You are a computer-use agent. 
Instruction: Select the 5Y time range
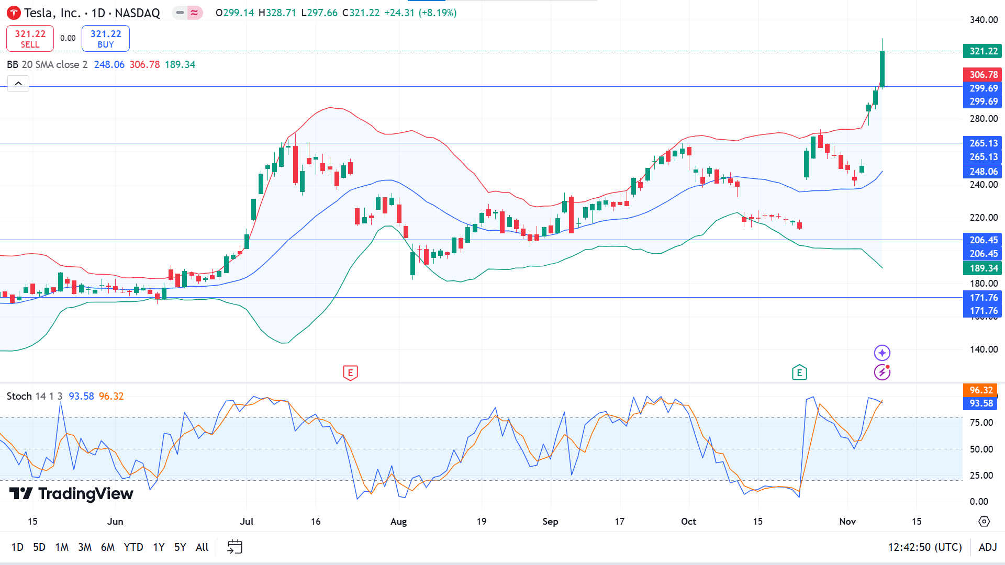[180, 547]
